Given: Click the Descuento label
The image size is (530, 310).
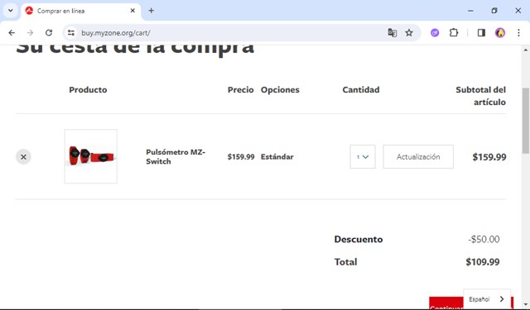Looking at the screenshot, I should (359, 239).
